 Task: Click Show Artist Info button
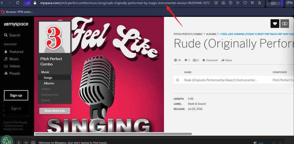54,111
